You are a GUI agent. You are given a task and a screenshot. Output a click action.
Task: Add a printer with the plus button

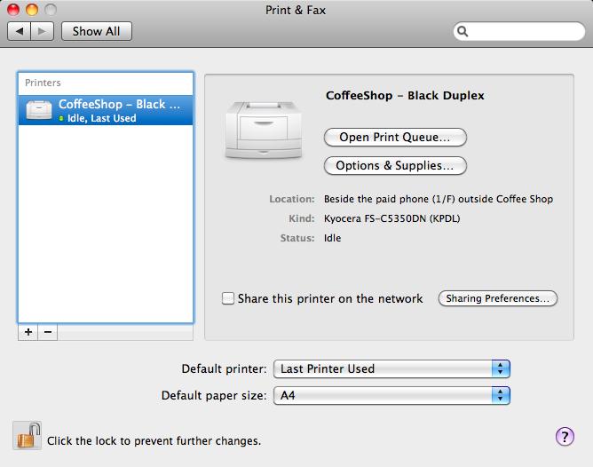point(28,332)
